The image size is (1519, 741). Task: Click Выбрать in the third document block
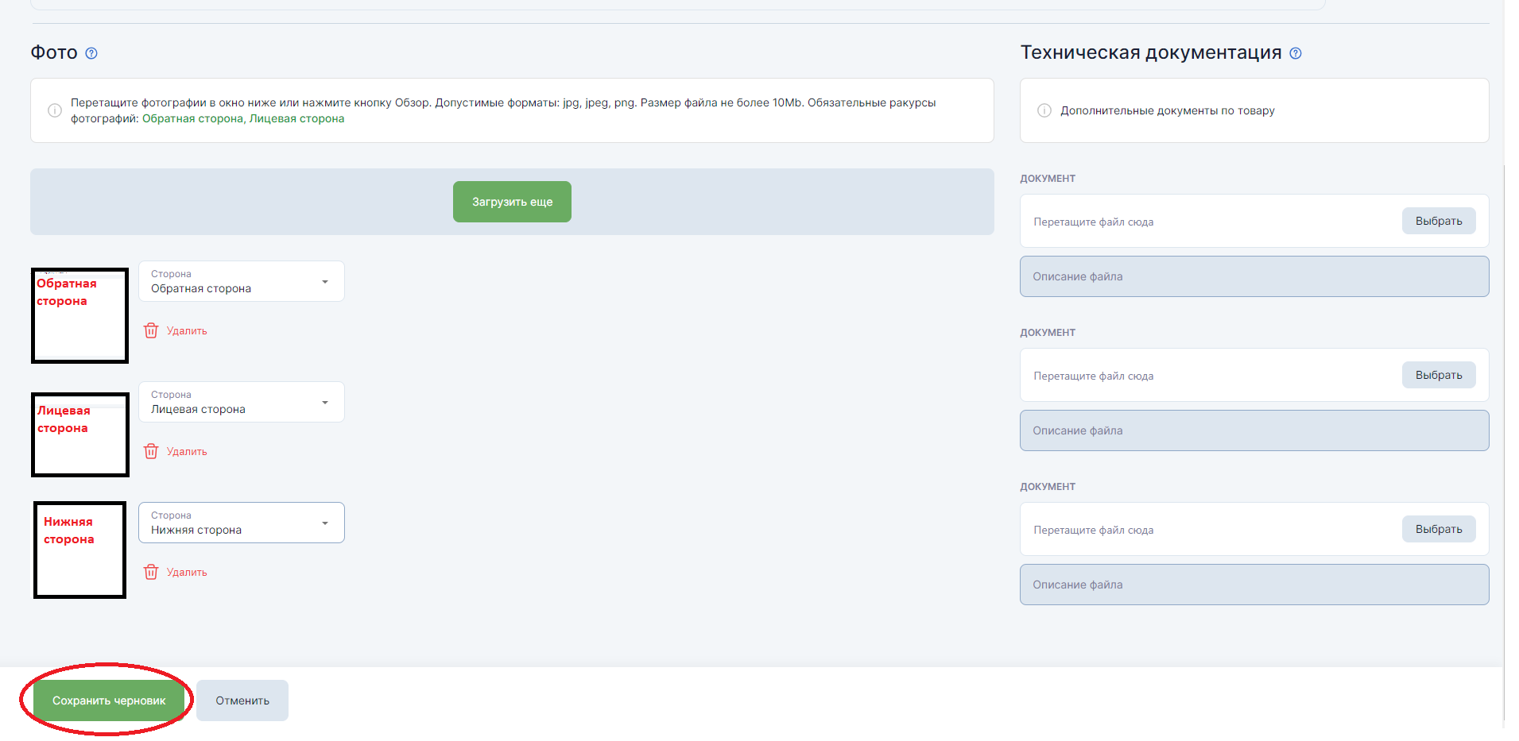click(1439, 529)
